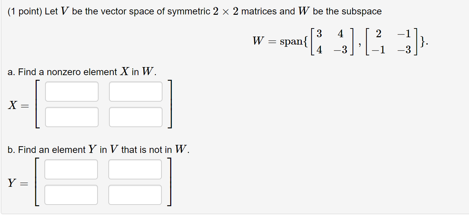Click the first spanning matrix of W
The image size is (469, 223).
click(x=331, y=41)
